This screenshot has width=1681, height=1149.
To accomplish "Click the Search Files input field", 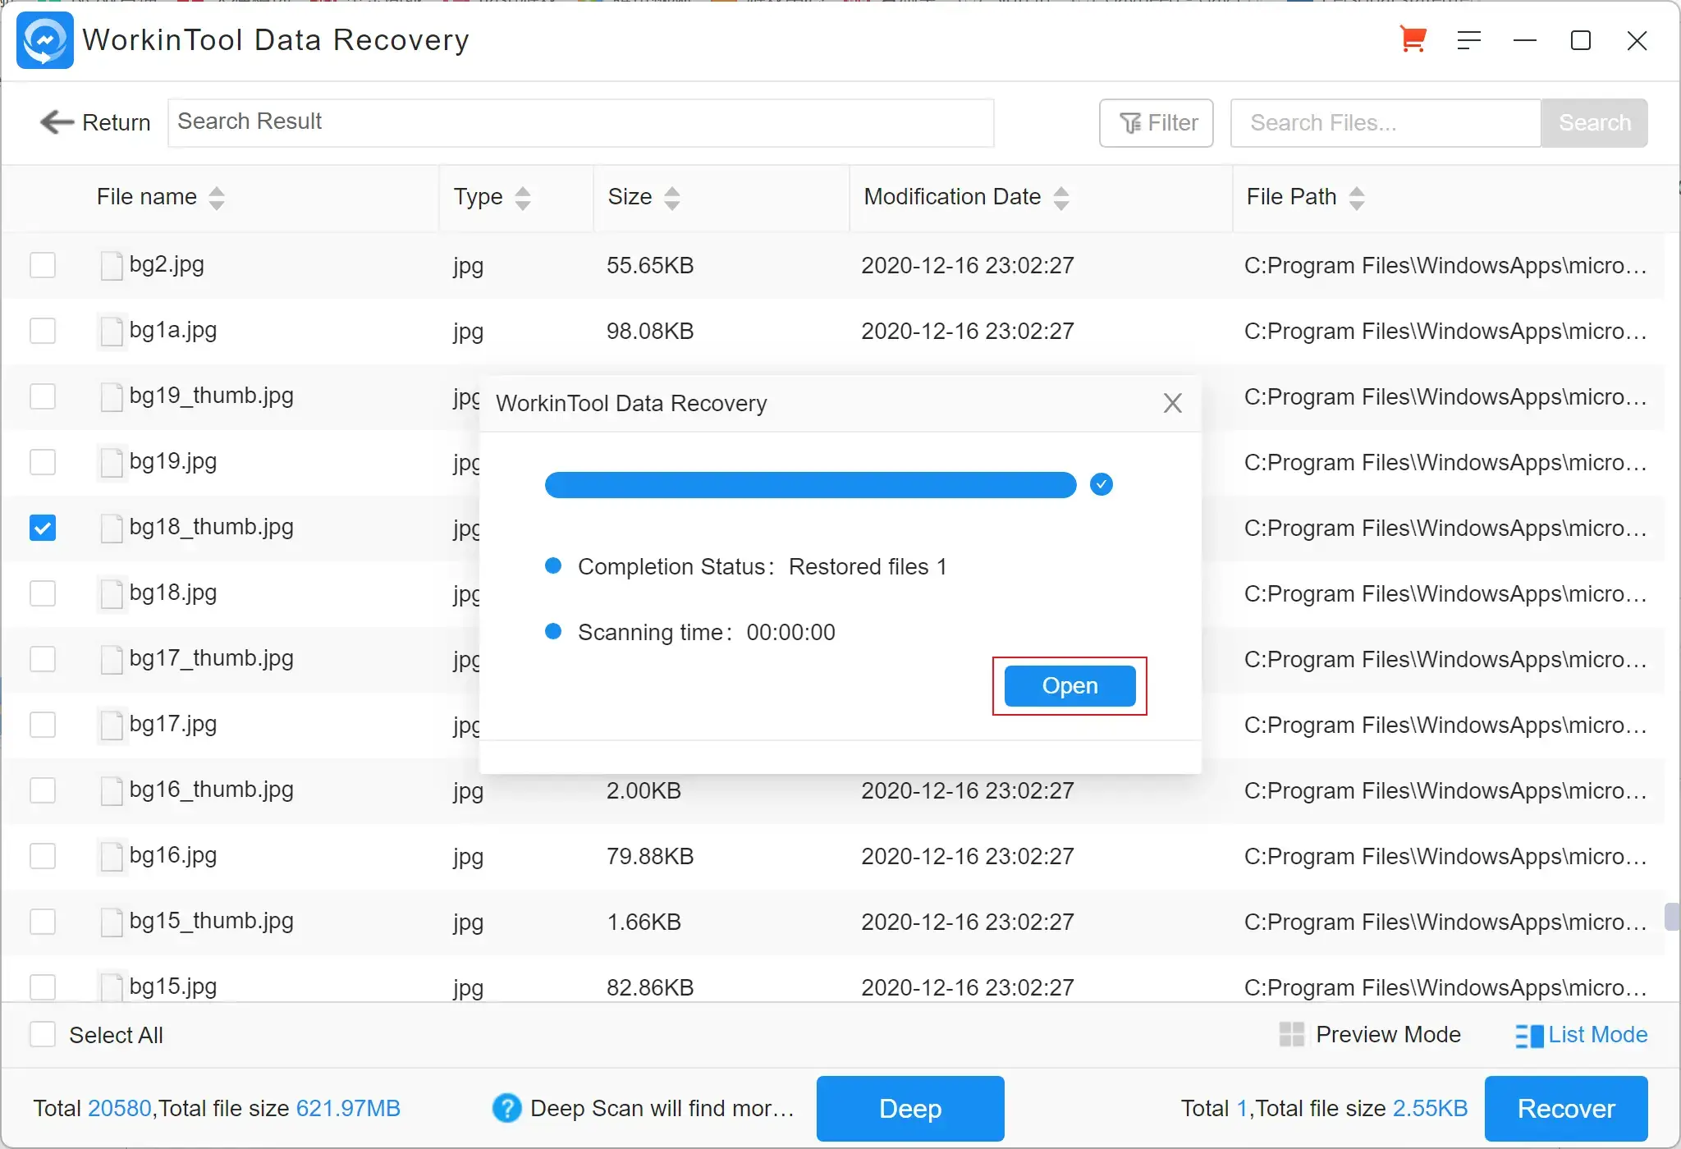I will pyautogui.click(x=1386, y=123).
